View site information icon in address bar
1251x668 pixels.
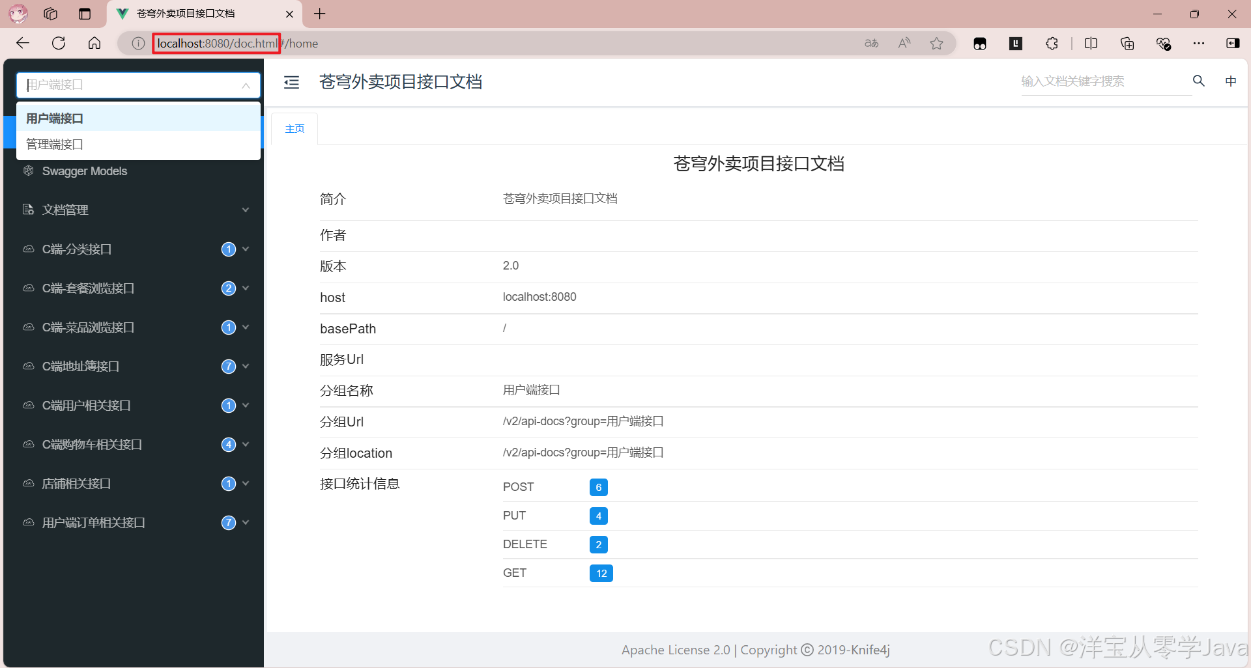(138, 44)
